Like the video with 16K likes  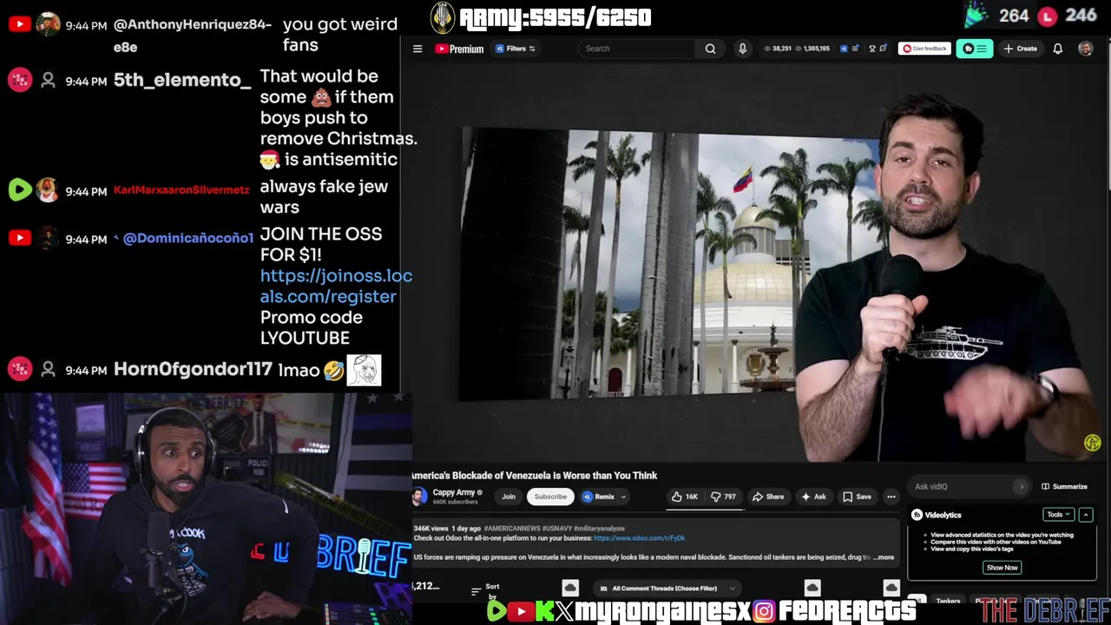coord(685,497)
